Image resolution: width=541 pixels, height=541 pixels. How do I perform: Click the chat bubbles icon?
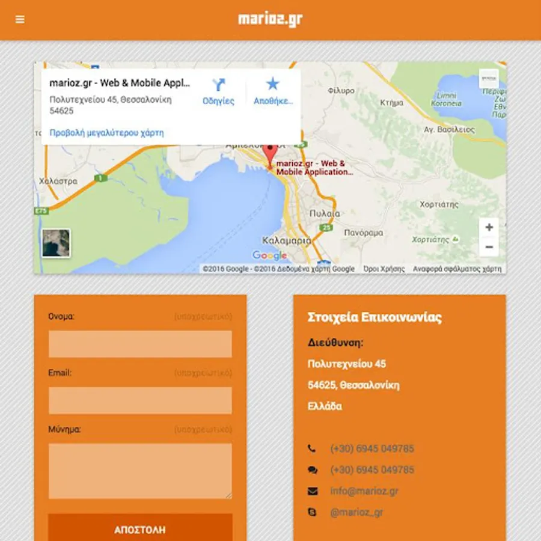pyautogui.click(x=313, y=470)
